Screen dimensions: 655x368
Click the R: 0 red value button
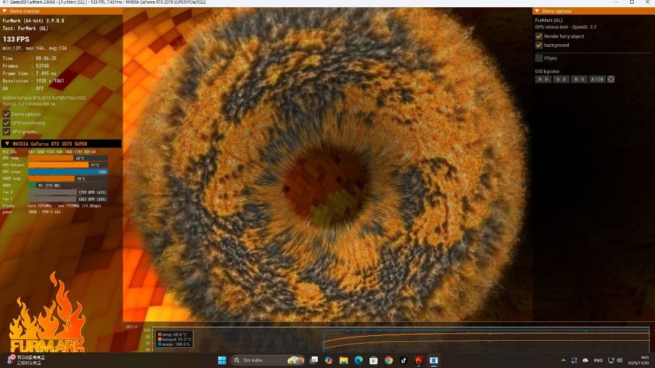pyautogui.click(x=542, y=79)
